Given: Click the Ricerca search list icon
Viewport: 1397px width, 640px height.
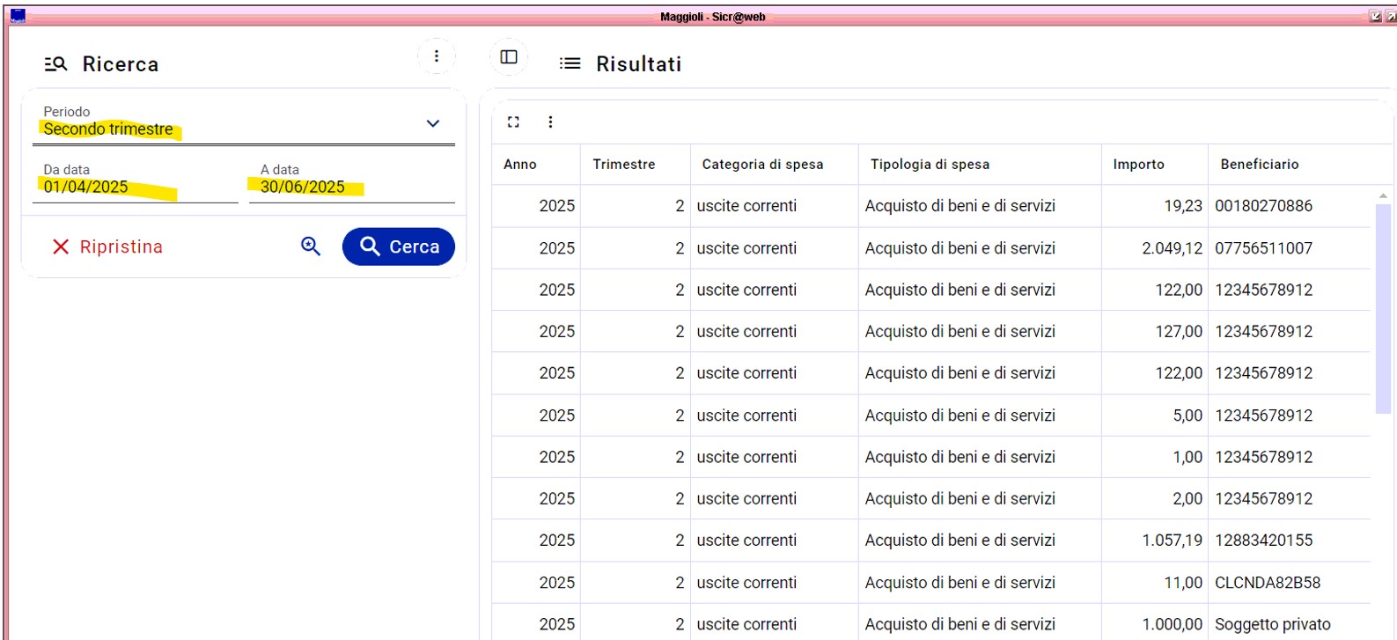Looking at the screenshot, I should point(55,64).
